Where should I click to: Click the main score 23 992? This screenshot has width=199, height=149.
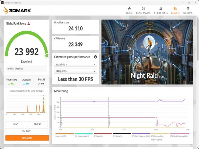coord(27,52)
